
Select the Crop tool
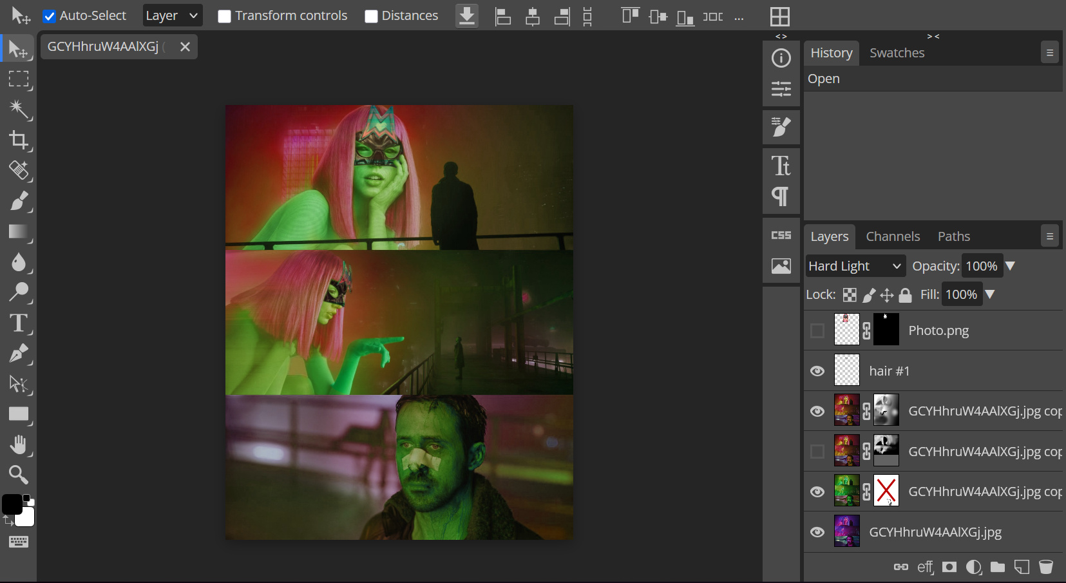tap(19, 140)
